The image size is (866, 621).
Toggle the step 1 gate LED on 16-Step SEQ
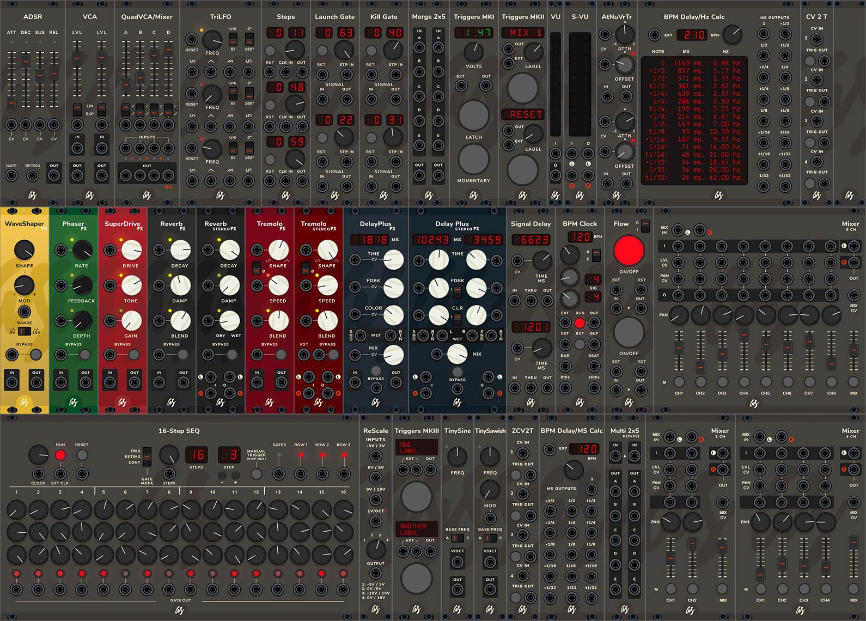[16, 573]
